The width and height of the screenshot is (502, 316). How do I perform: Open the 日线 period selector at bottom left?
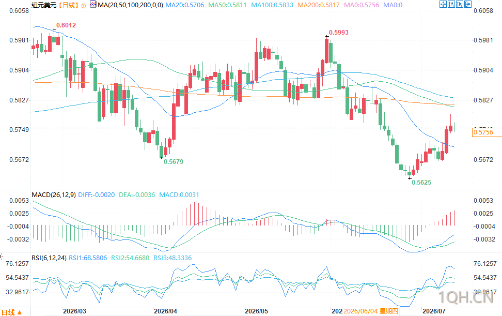pyautogui.click(x=12, y=312)
